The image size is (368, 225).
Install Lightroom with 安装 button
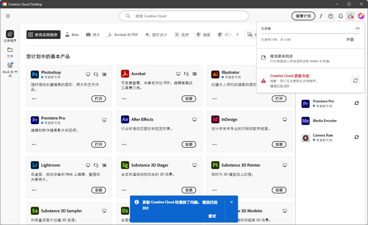pos(98,190)
